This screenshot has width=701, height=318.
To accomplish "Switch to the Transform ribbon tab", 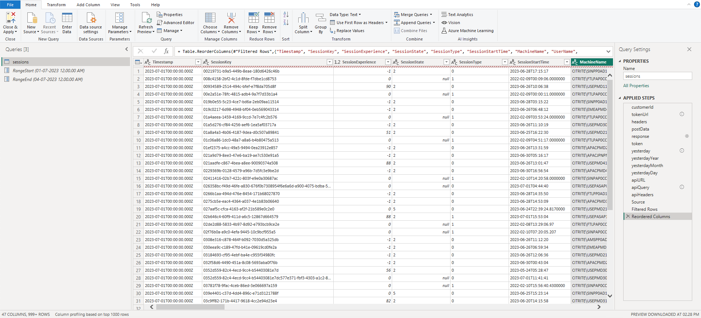I will pos(56,5).
